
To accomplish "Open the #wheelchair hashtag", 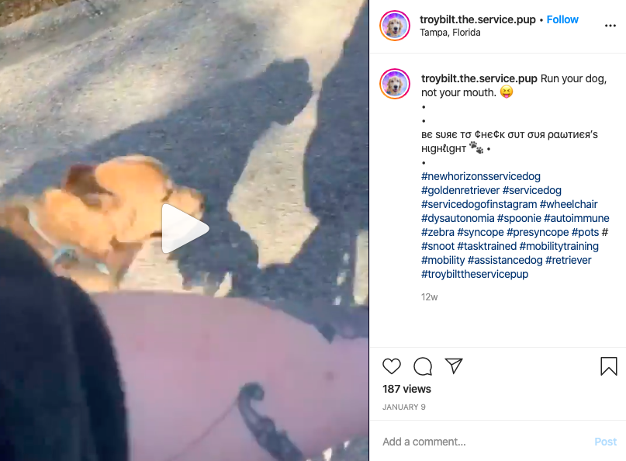I will pos(569,205).
